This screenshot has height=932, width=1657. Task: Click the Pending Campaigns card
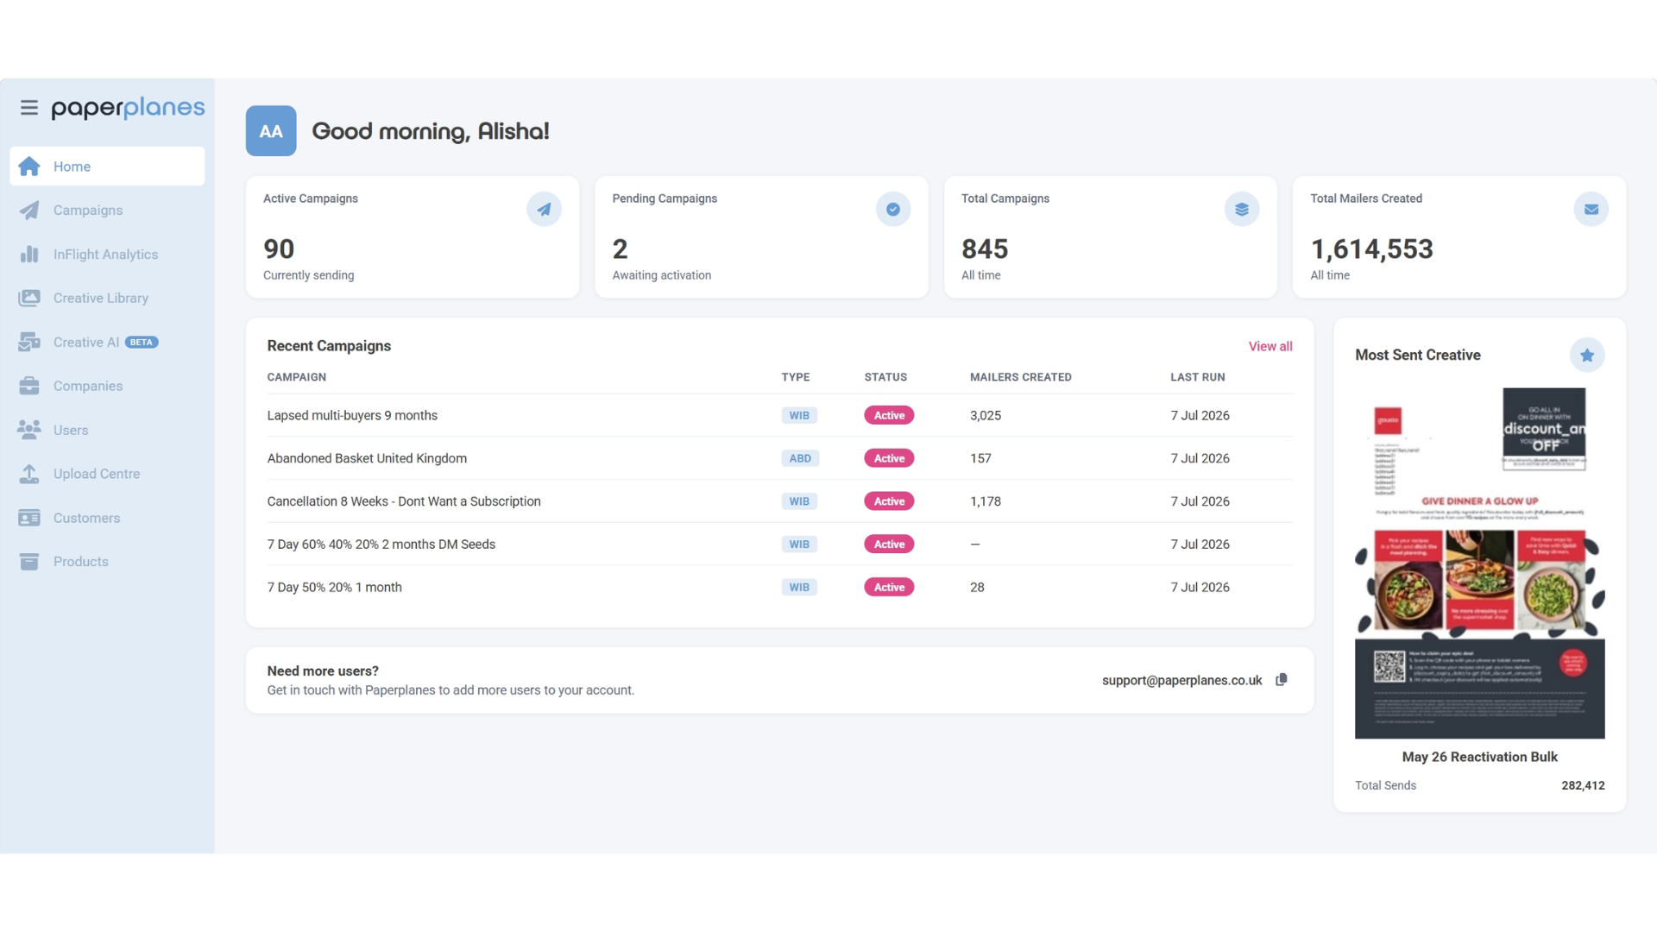click(x=762, y=237)
